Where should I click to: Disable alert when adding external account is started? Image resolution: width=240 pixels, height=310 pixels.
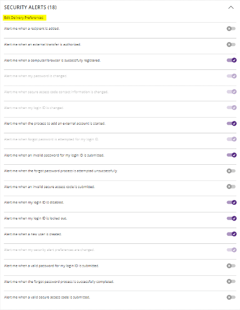click(x=231, y=124)
